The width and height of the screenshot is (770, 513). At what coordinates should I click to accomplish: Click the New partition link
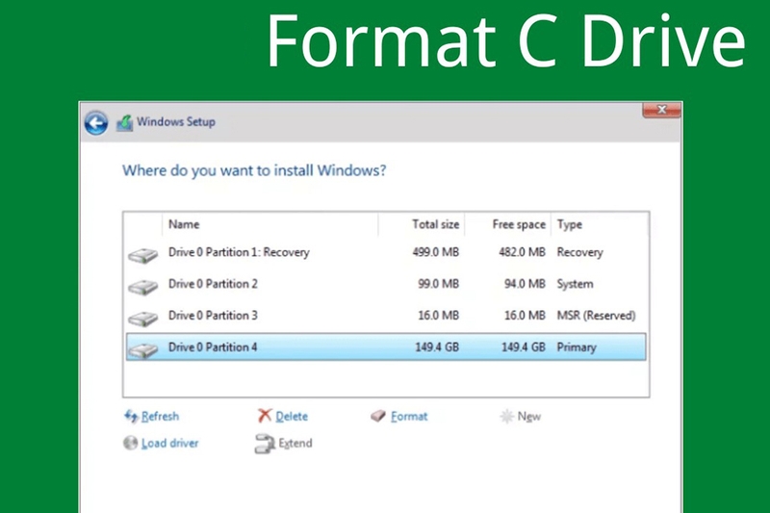tap(528, 417)
